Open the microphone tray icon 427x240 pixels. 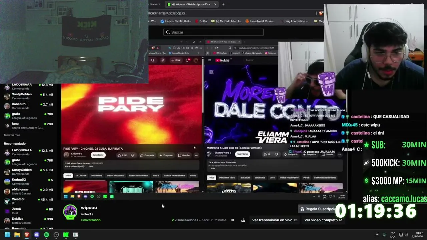click(x=384, y=235)
